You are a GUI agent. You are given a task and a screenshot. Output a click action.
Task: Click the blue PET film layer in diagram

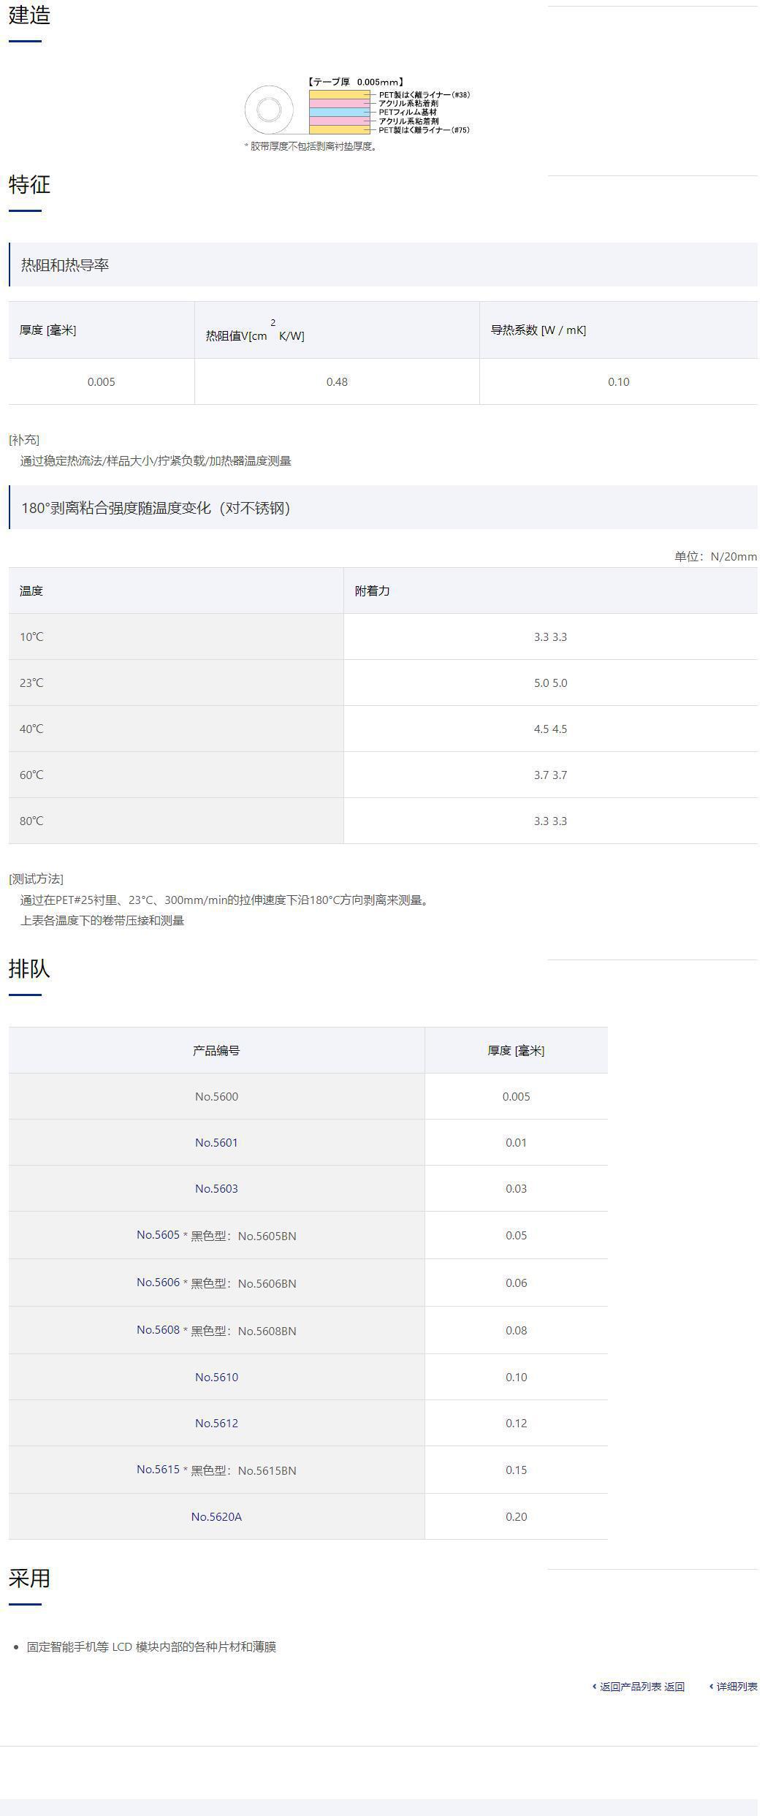[339, 113]
